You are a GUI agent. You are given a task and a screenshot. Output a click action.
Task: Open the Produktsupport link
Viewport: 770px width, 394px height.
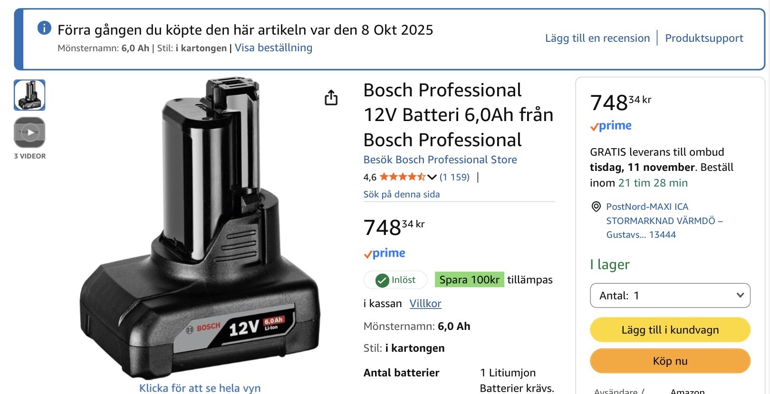(x=704, y=38)
